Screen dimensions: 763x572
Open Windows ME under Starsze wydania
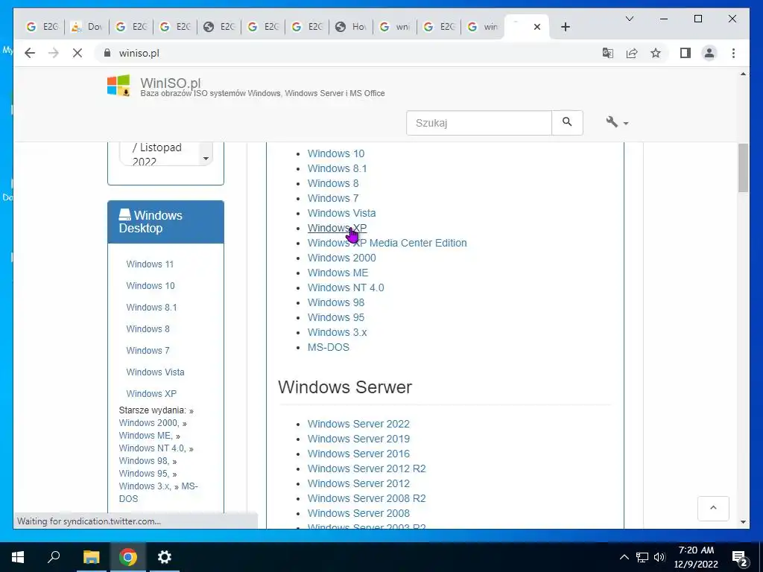[x=145, y=436]
